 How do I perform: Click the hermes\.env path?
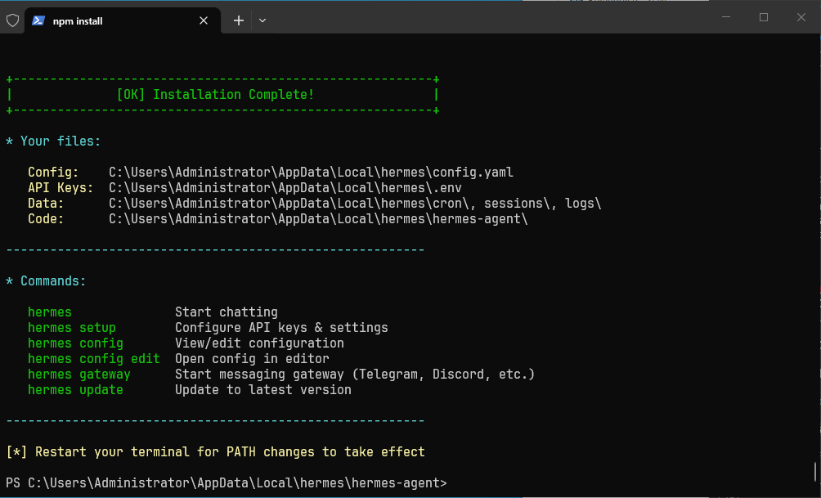[x=285, y=188]
